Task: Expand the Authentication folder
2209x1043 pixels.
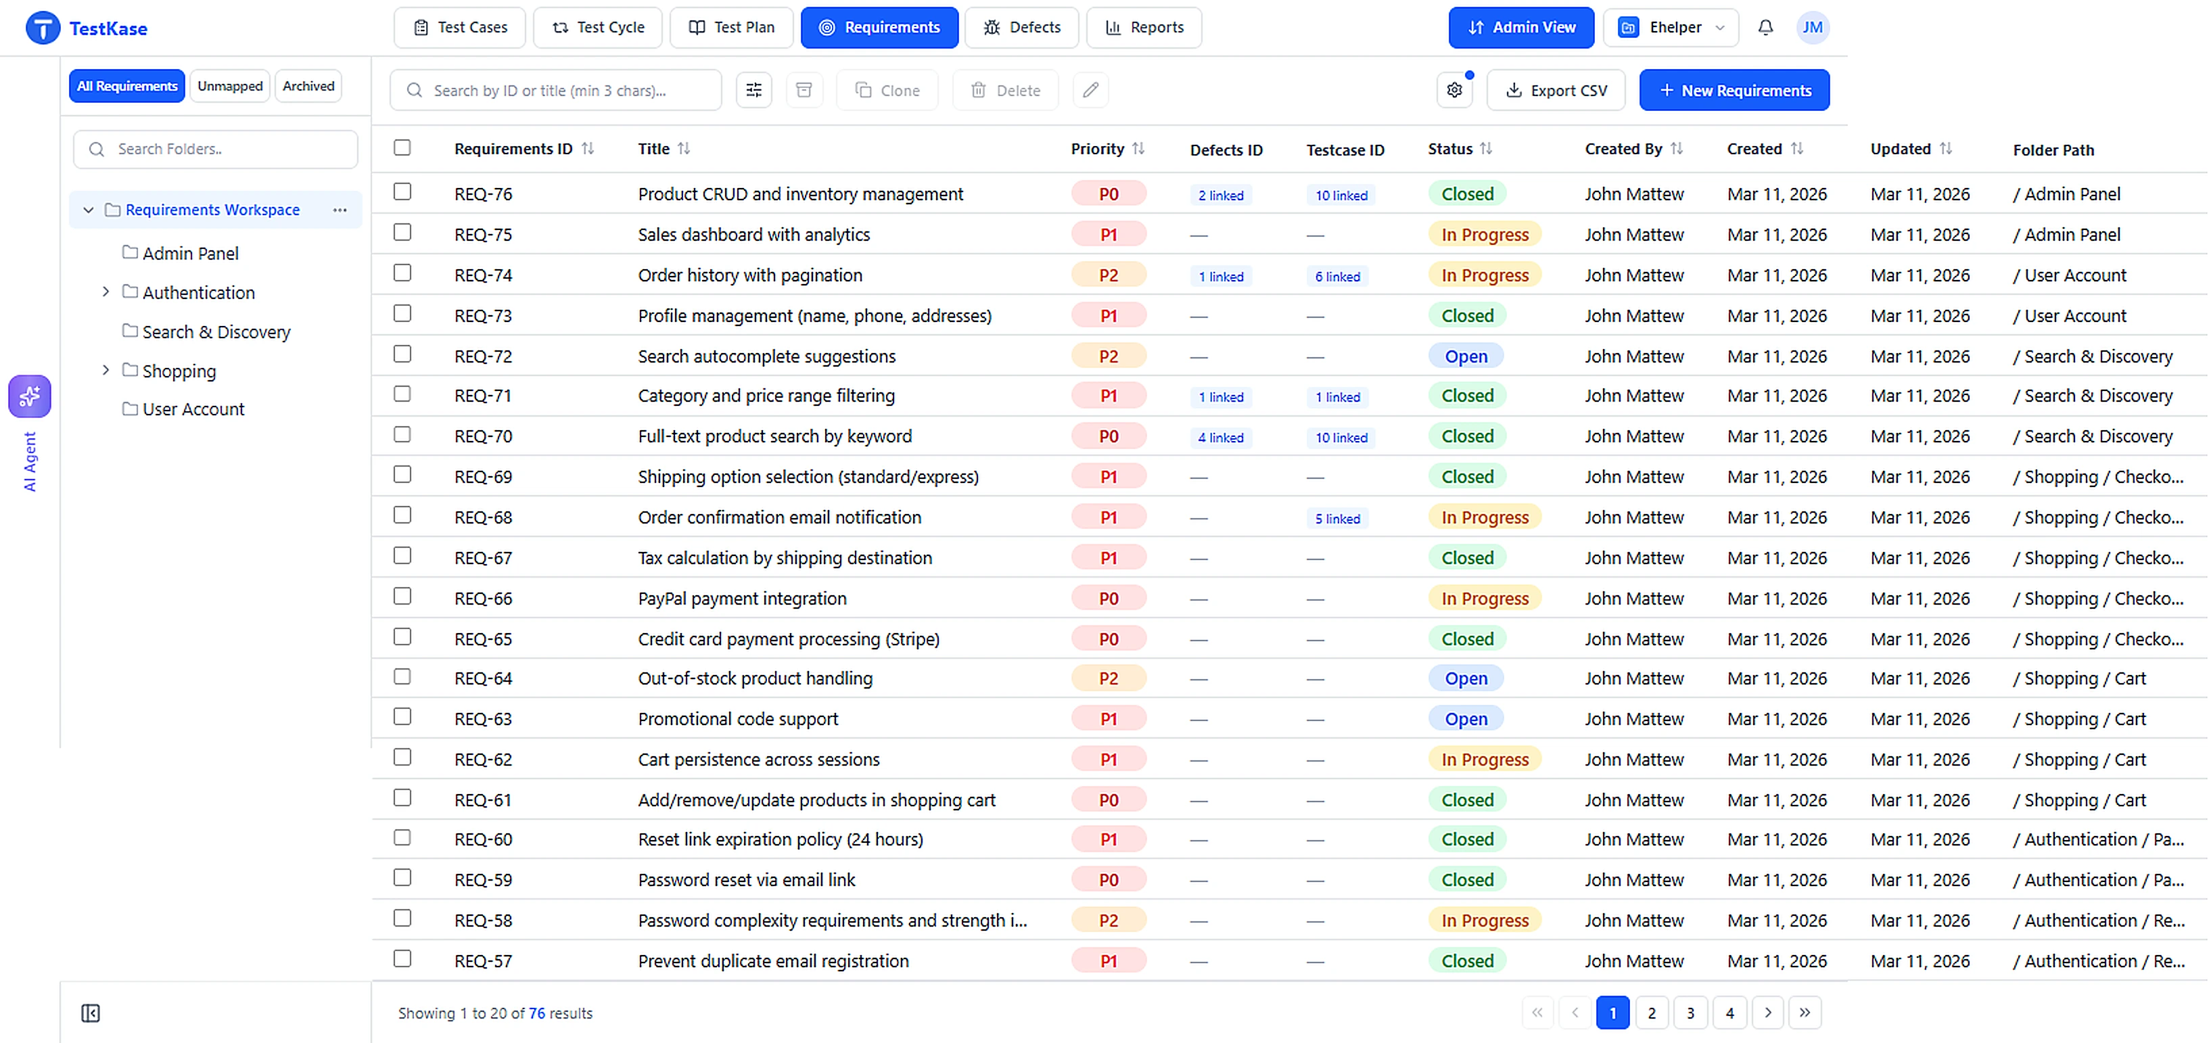Action: 106,292
